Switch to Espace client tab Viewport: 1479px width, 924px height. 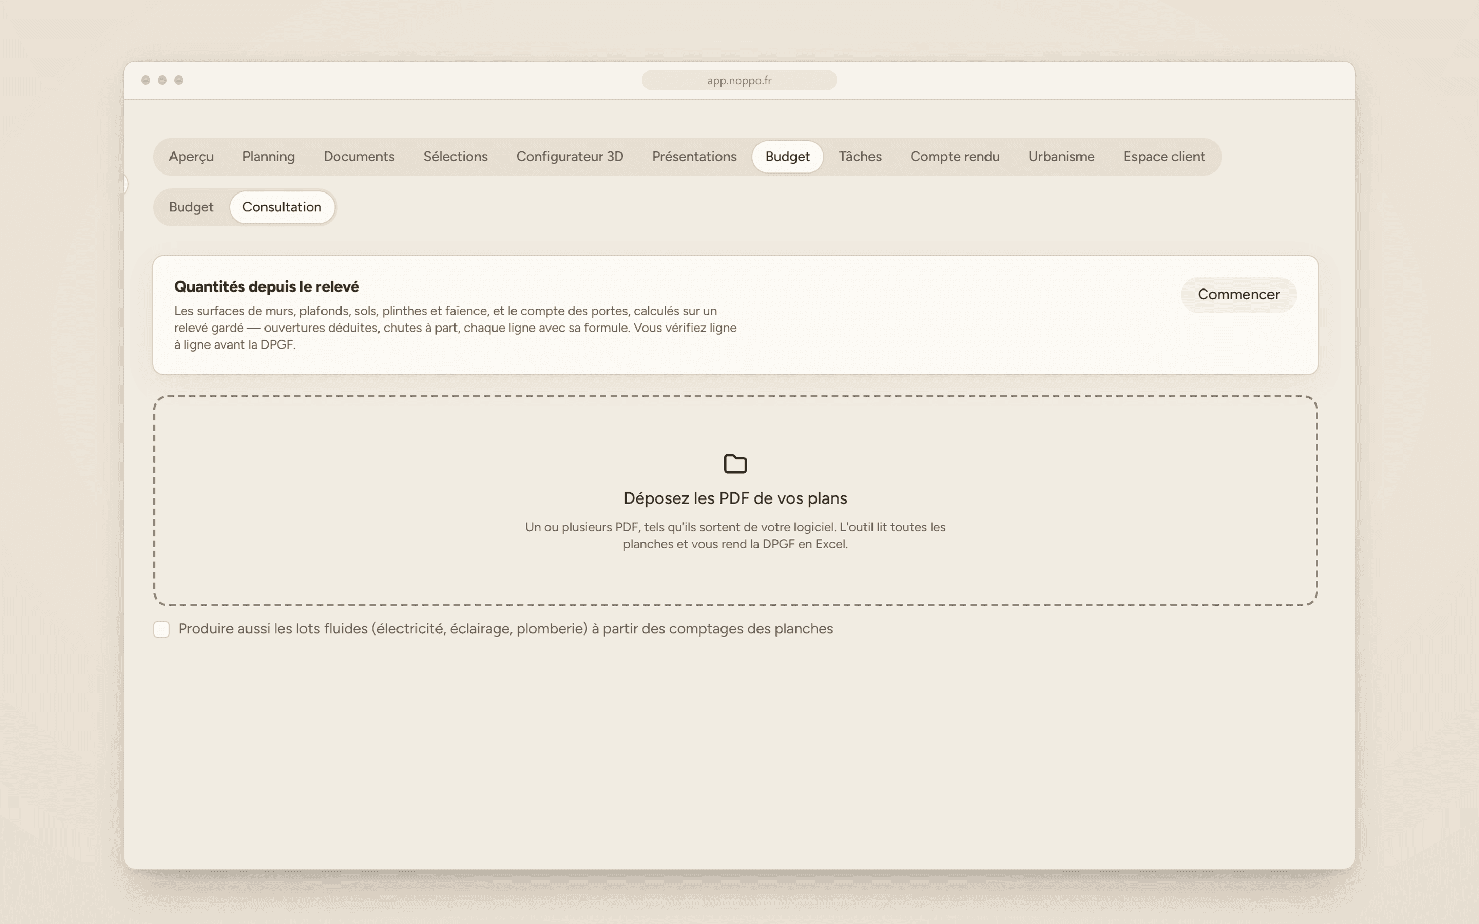[1164, 157]
